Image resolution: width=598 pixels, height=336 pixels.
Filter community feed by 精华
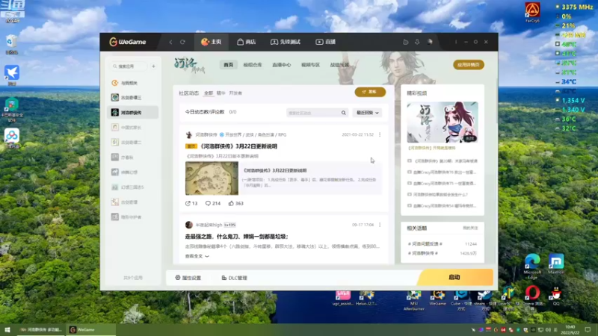pyautogui.click(x=221, y=93)
